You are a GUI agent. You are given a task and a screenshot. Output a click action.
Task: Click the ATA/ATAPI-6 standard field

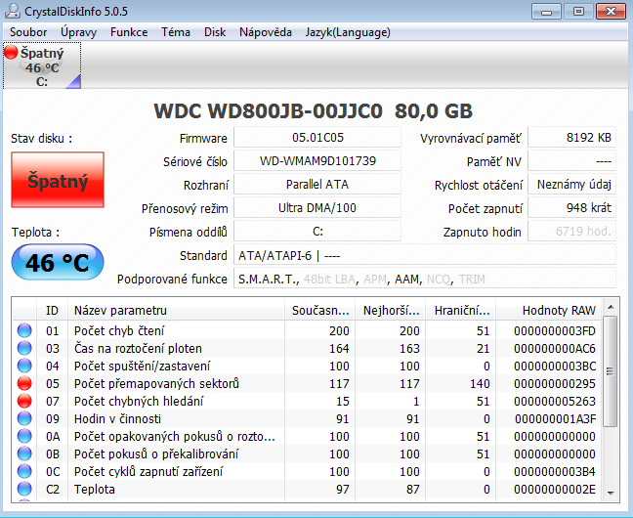pos(425,255)
